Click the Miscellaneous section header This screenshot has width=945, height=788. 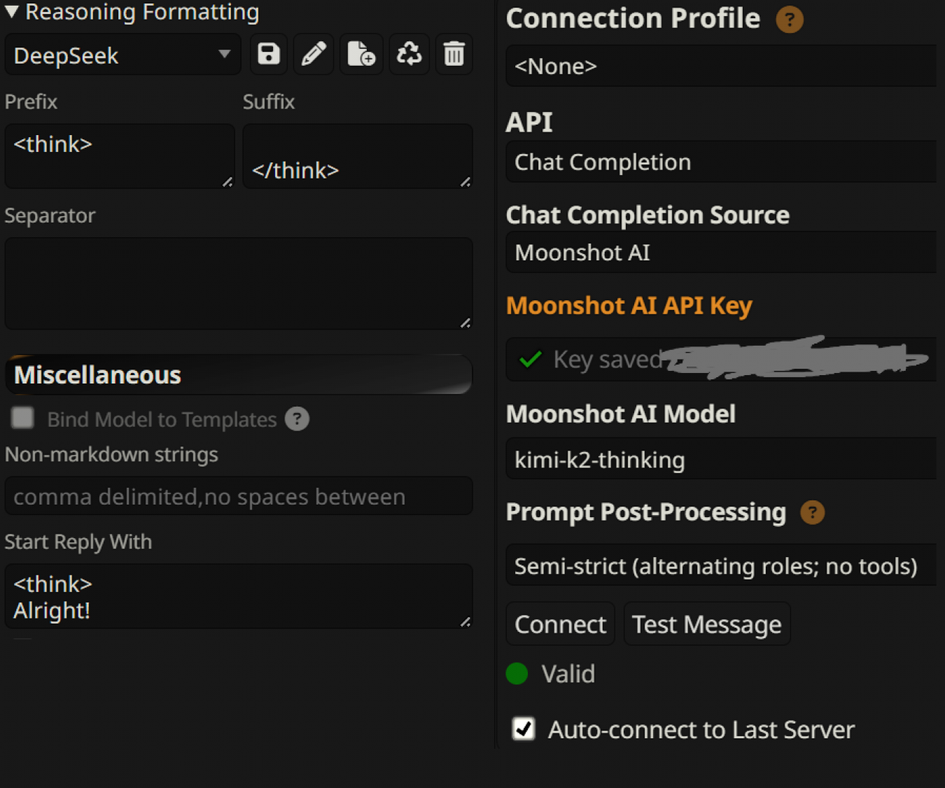click(239, 374)
